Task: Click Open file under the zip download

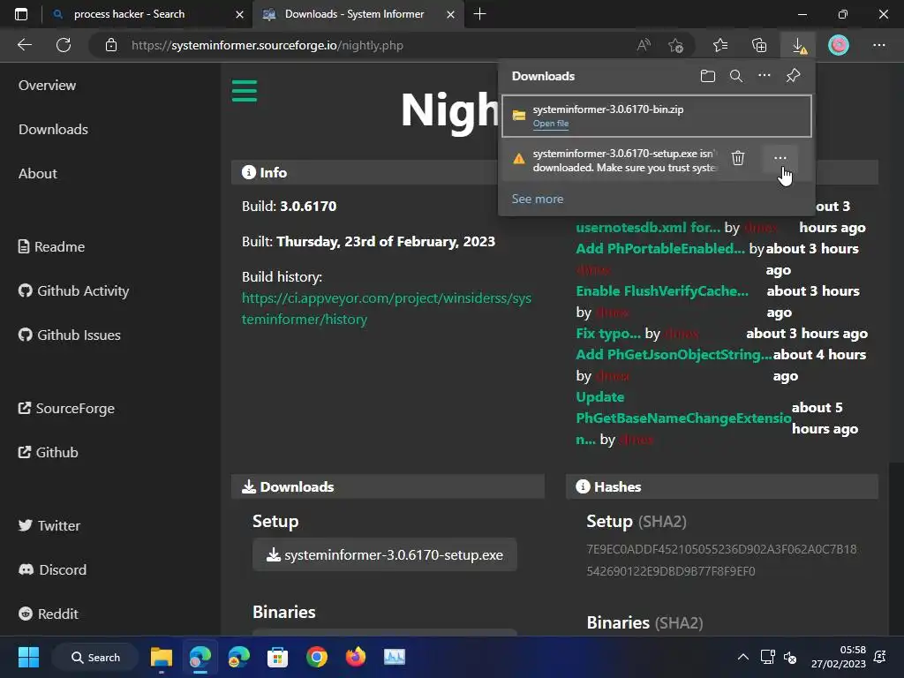Action: click(x=551, y=124)
